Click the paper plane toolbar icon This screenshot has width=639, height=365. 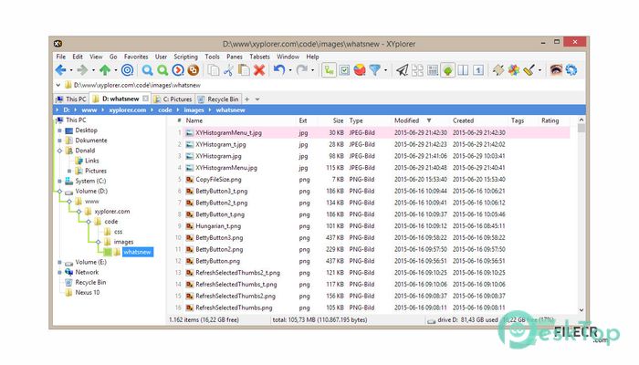pos(403,70)
